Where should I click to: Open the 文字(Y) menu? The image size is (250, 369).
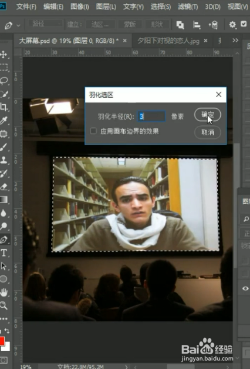[133, 6]
